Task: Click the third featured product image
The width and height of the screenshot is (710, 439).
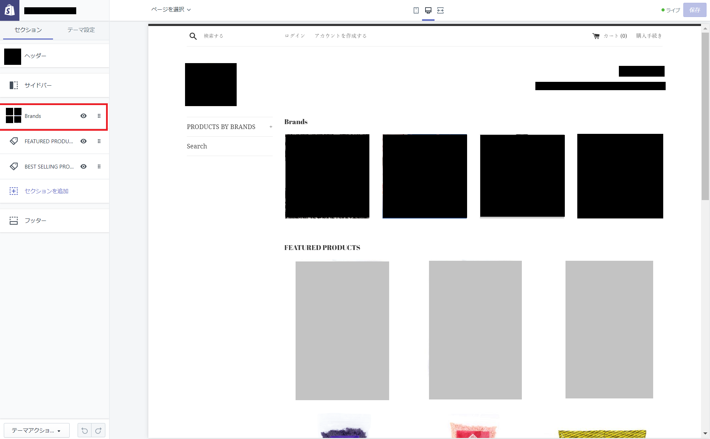Action: coord(609,329)
